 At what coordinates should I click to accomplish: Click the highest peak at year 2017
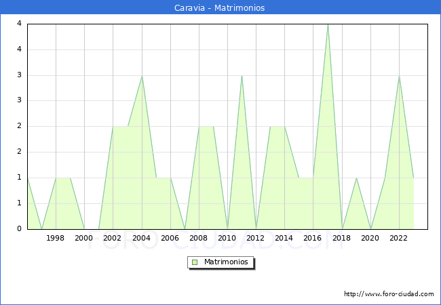tap(328, 24)
